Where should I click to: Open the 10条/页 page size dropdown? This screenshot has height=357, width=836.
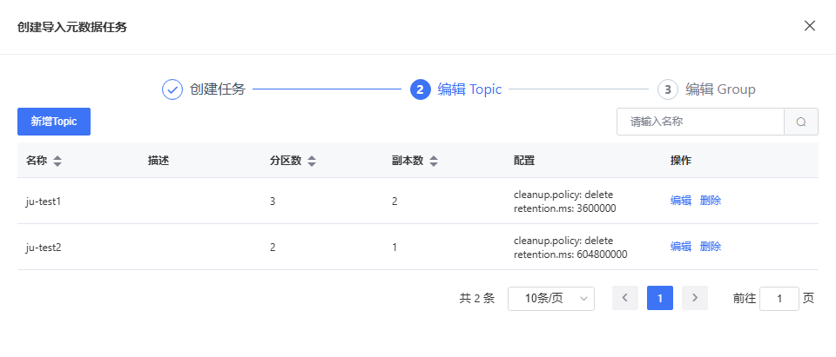[x=550, y=298]
